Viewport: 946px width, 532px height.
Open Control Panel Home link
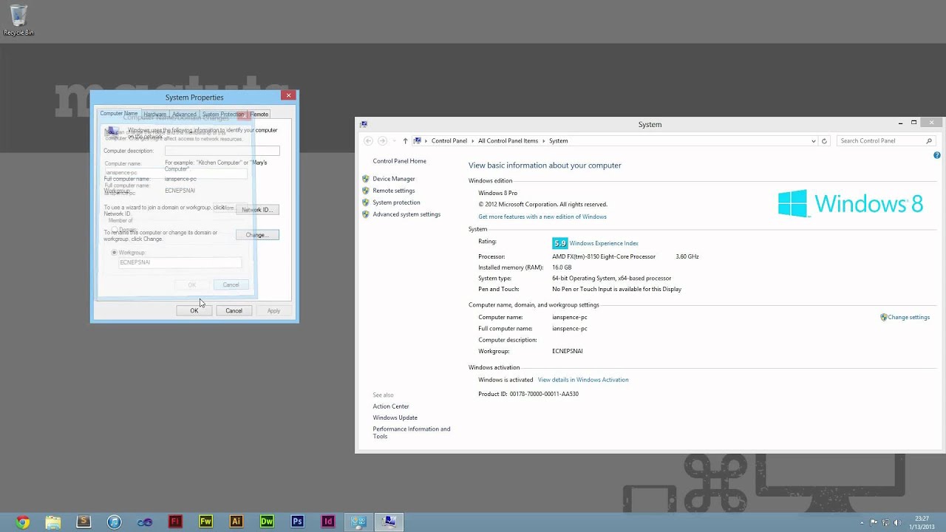pyautogui.click(x=399, y=161)
